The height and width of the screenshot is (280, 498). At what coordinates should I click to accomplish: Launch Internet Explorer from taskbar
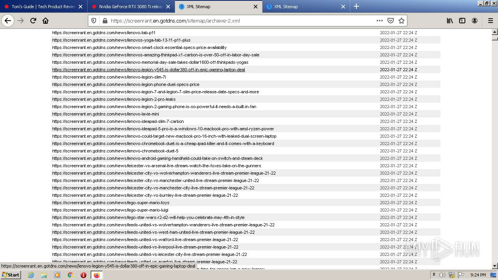[x=31, y=275]
